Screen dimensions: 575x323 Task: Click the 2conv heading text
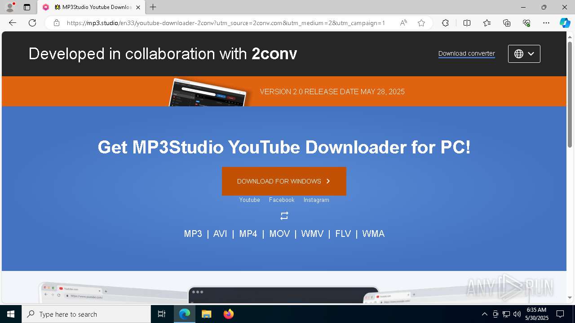tap(274, 54)
